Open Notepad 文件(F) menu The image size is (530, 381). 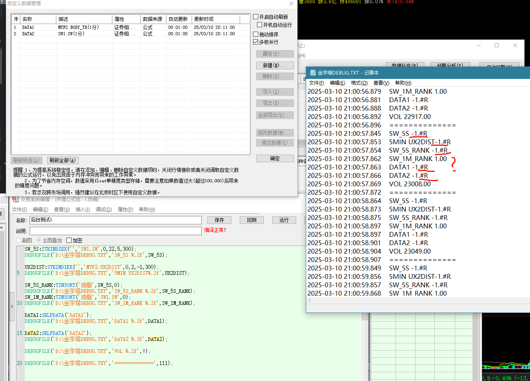click(316, 83)
